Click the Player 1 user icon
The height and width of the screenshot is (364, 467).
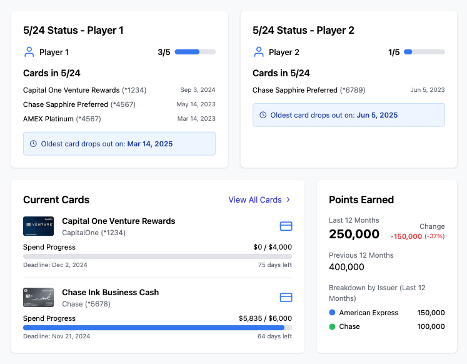coord(29,52)
